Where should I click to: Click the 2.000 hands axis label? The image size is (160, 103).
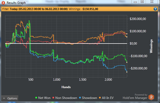tap(108, 80)
